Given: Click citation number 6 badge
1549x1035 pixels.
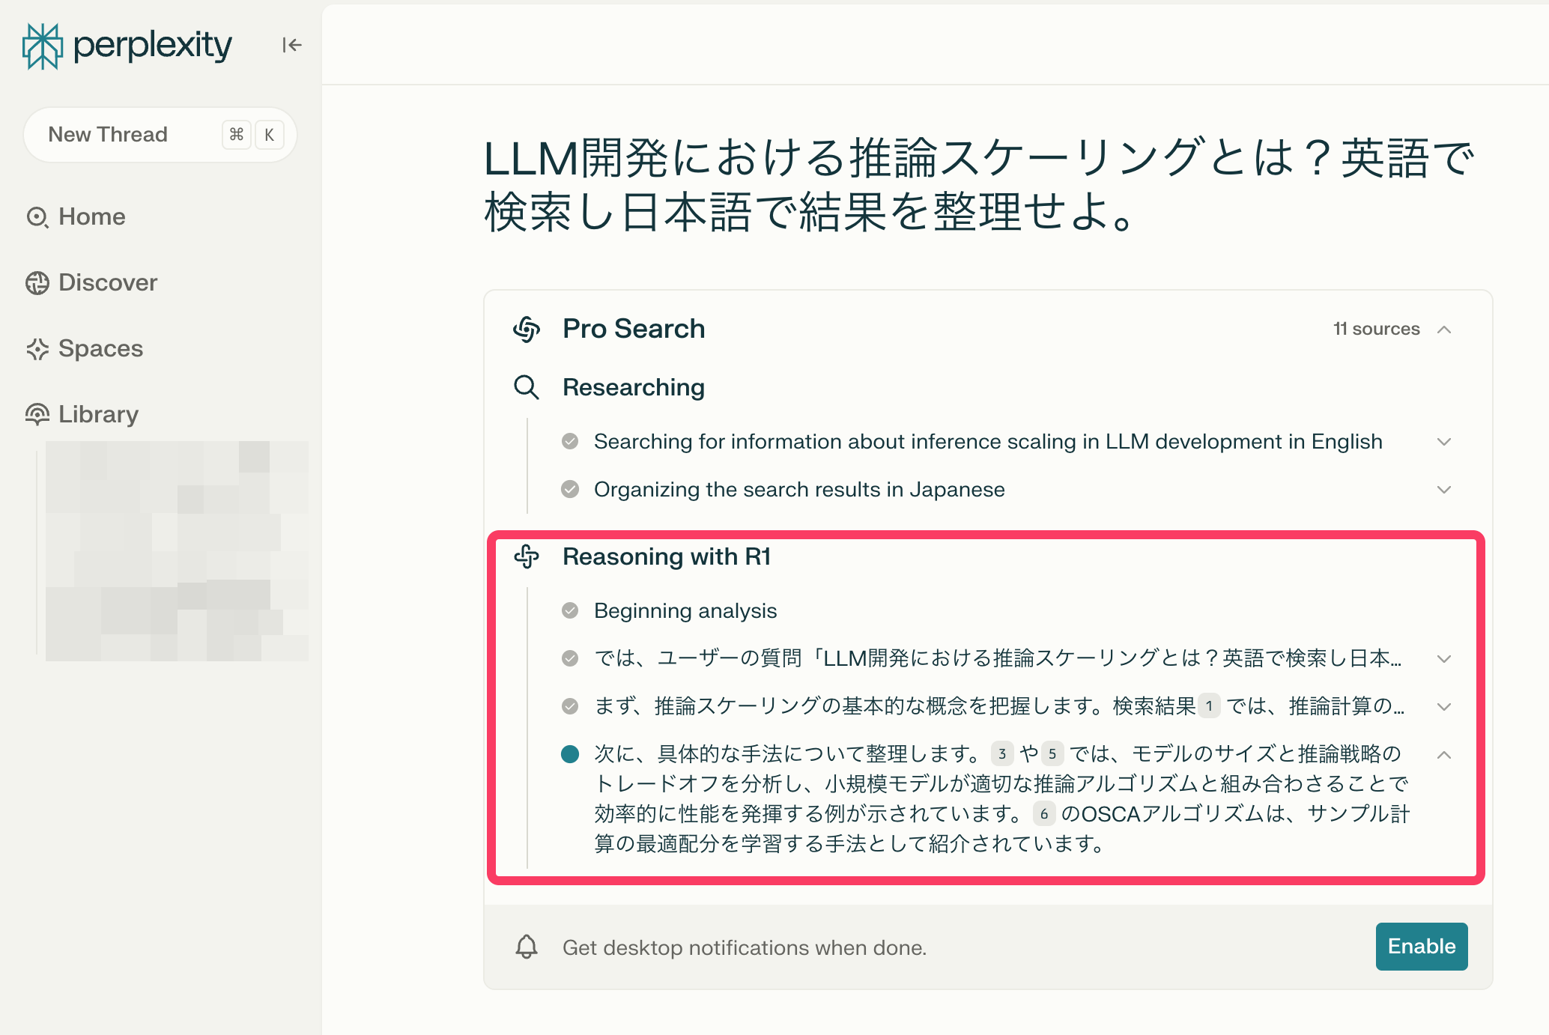Looking at the screenshot, I should coord(1044,813).
